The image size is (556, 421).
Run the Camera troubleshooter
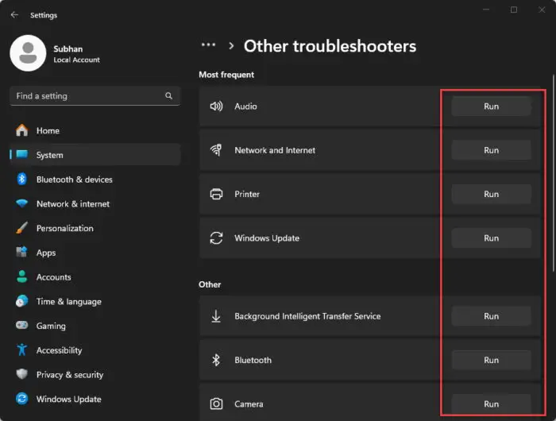pyautogui.click(x=491, y=404)
